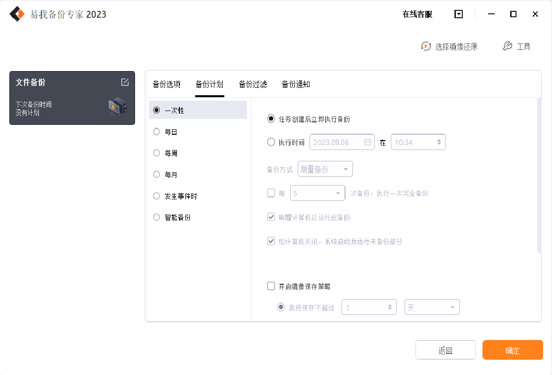Image resolution: width=552 pixels, height=375 pixels.
Task: Click the 选择镜像还原 restore icon
Action: click(426, 46)
